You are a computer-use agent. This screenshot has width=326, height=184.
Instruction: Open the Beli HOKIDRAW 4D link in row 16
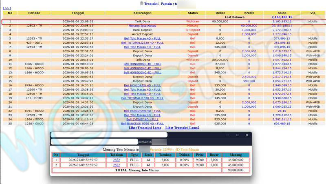tap(142, 85)
